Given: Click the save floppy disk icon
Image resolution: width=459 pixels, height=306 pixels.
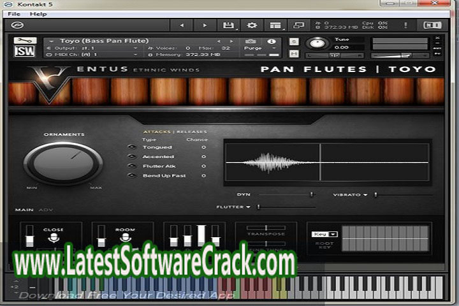Looking at the screenshot, I should [227, 25].
